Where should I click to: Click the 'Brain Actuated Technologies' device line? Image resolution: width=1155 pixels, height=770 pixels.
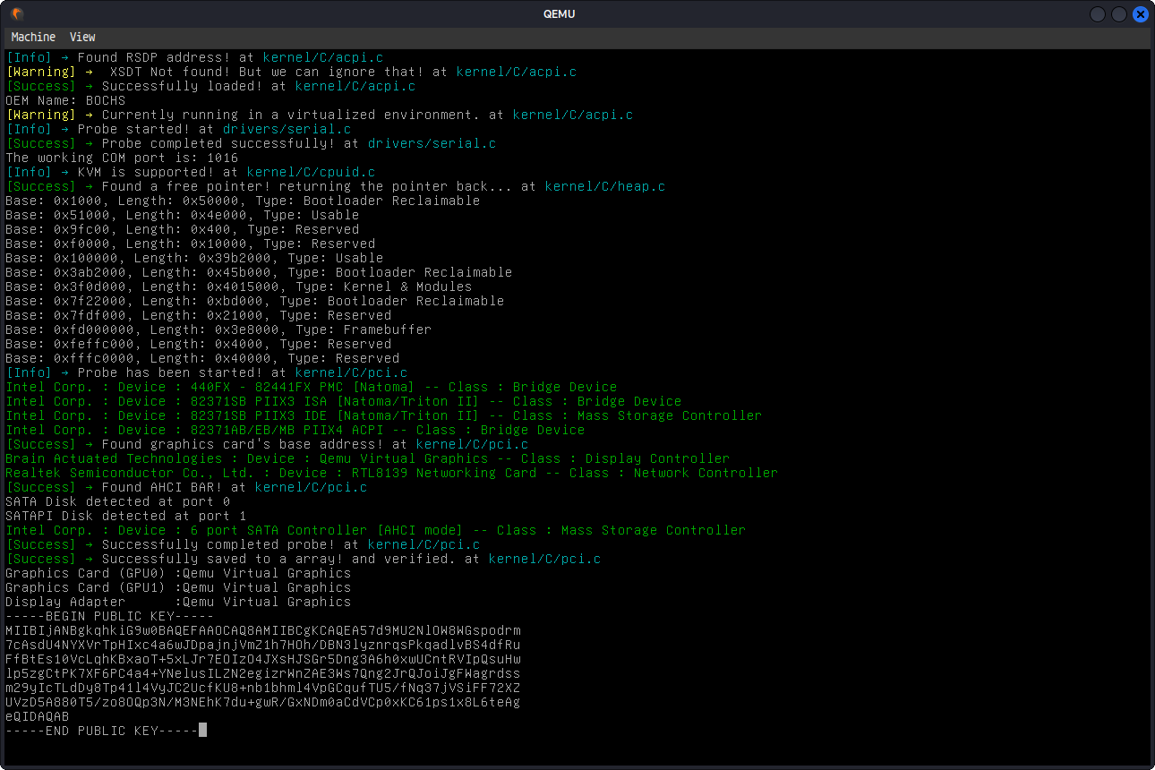368,458
